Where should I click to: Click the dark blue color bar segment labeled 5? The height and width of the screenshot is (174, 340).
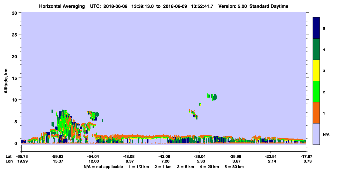pyautogui.click(x=316, y=28)
